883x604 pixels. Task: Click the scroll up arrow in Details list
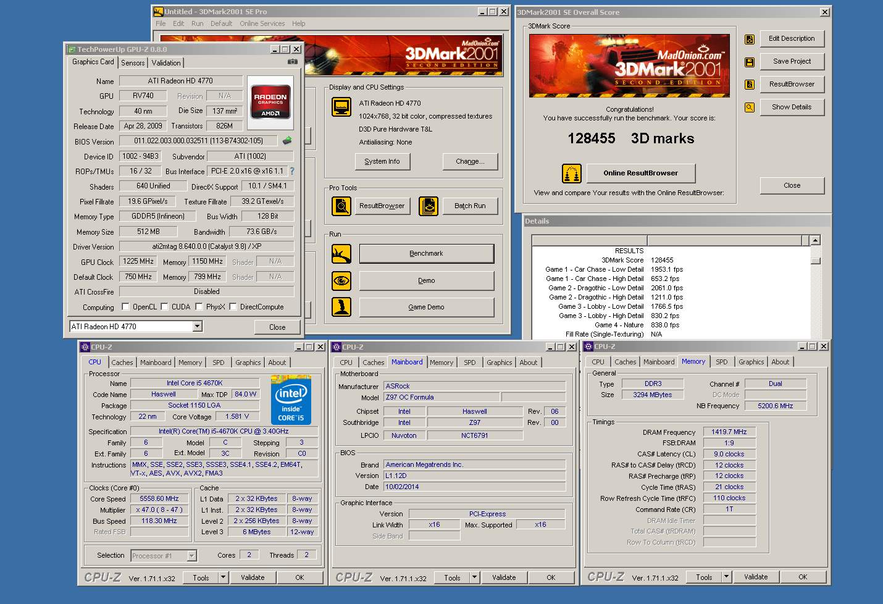pyautogui.click(x=816, y=240)
